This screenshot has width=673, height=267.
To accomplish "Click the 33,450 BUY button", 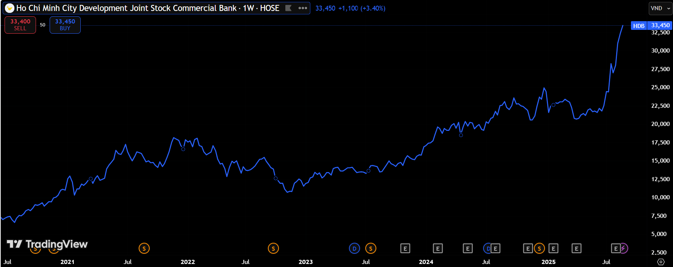I will (x=65, y=25).
